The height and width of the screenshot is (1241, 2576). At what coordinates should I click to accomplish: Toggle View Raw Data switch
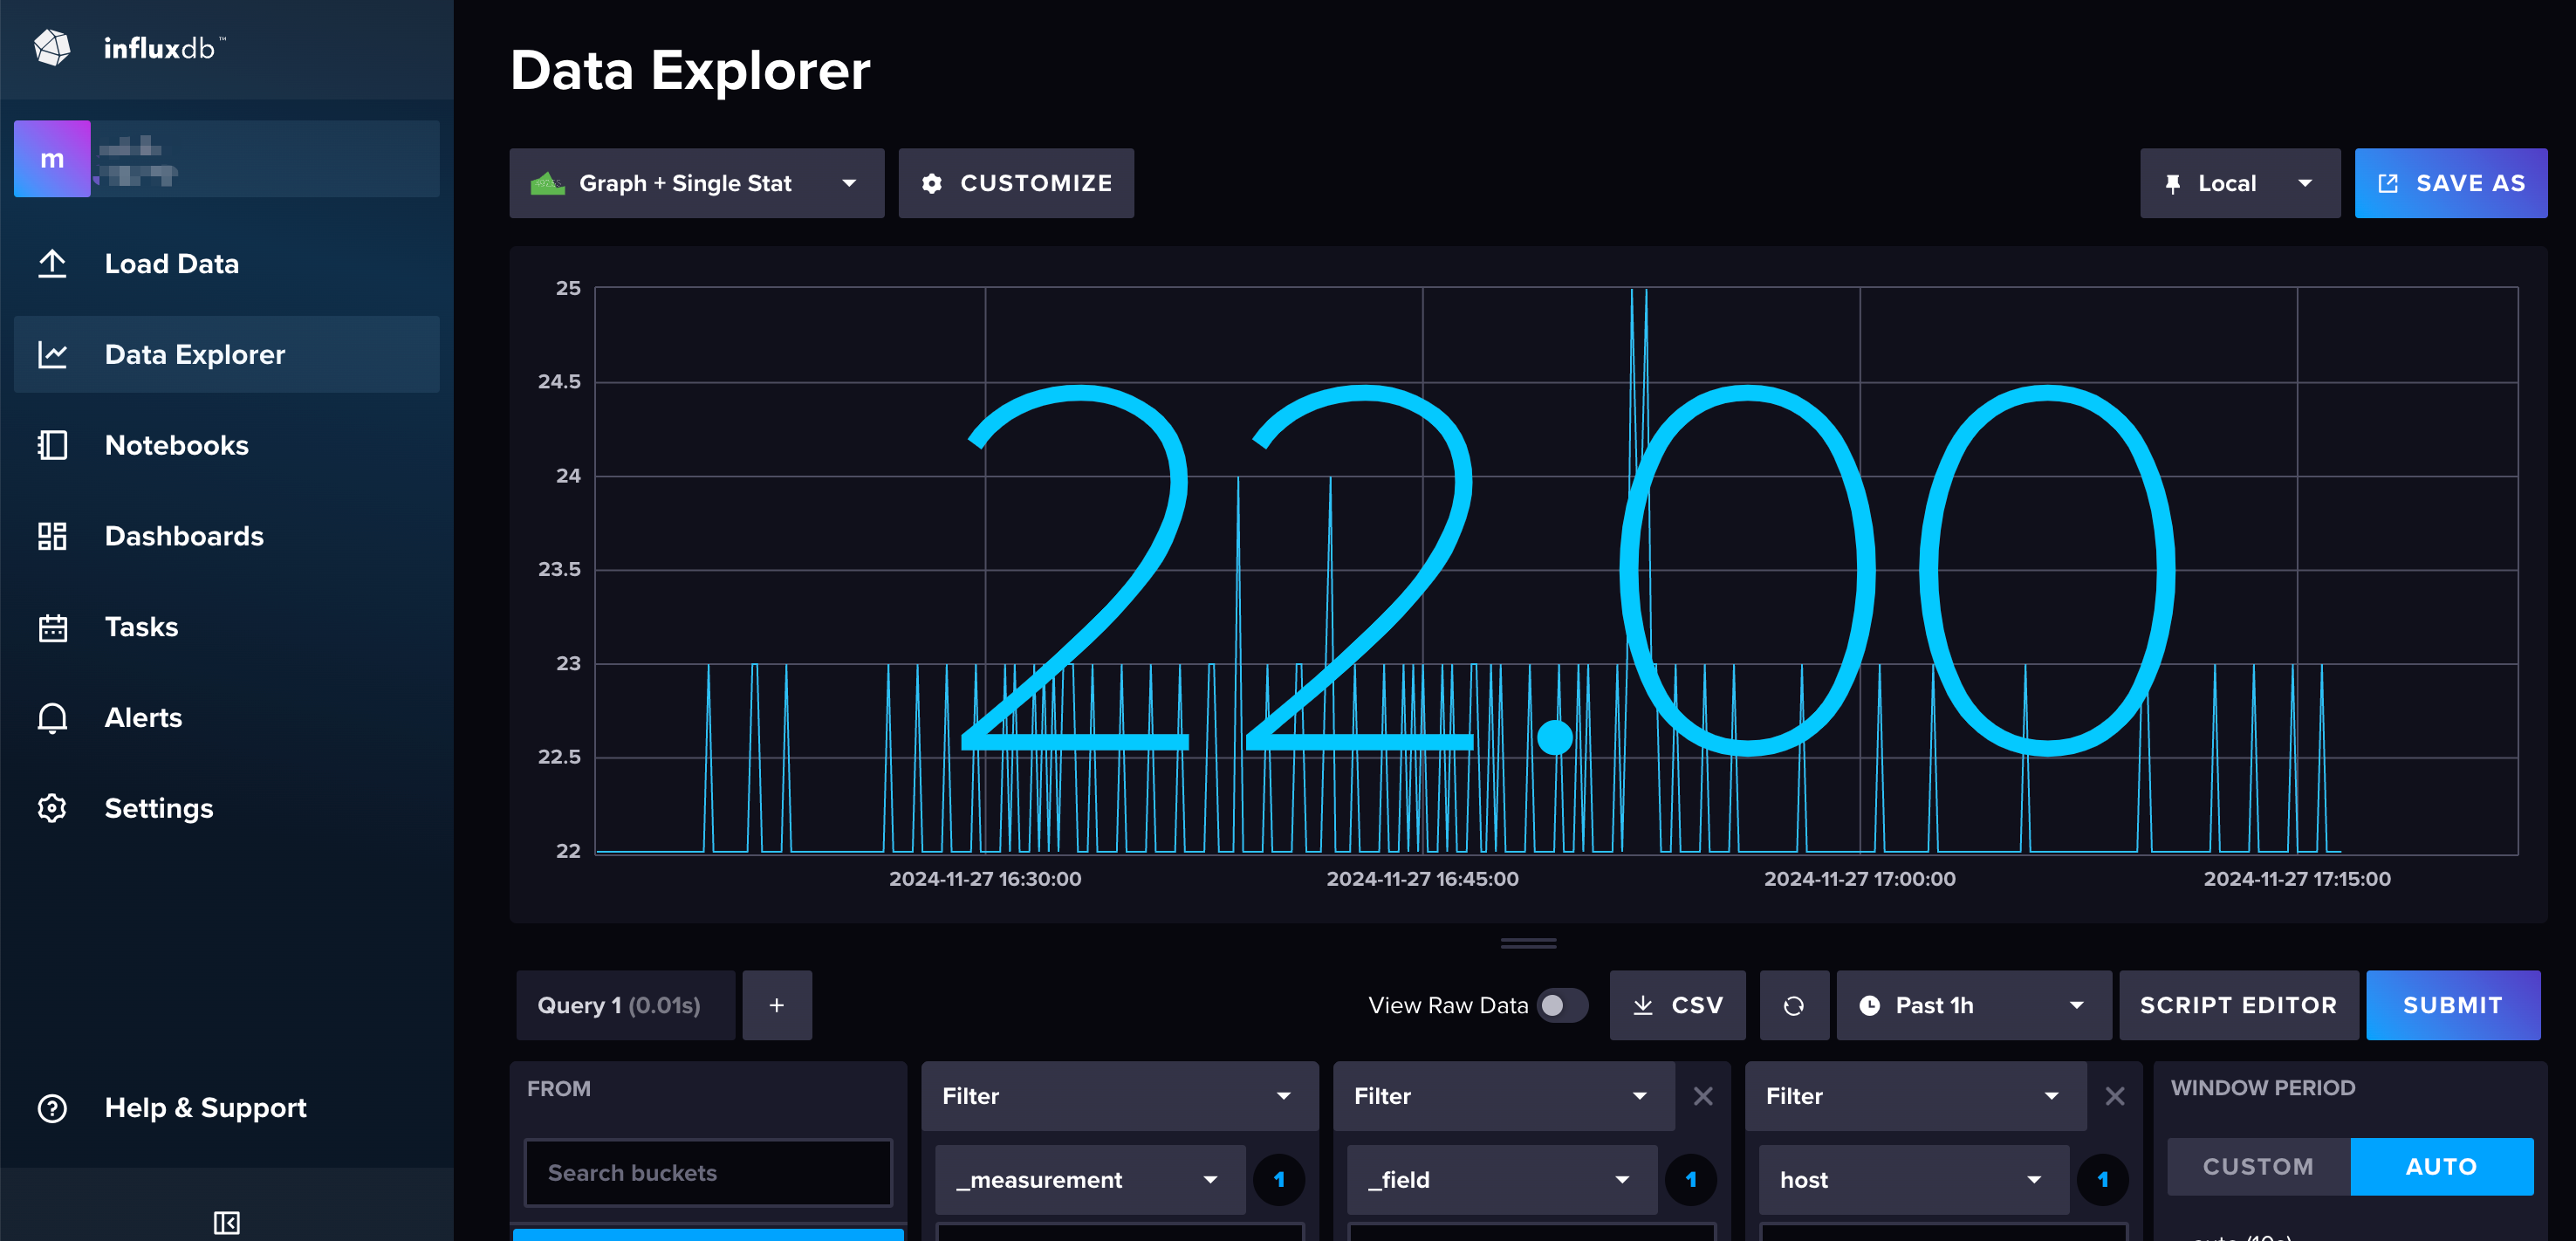pos(1561,1005)
